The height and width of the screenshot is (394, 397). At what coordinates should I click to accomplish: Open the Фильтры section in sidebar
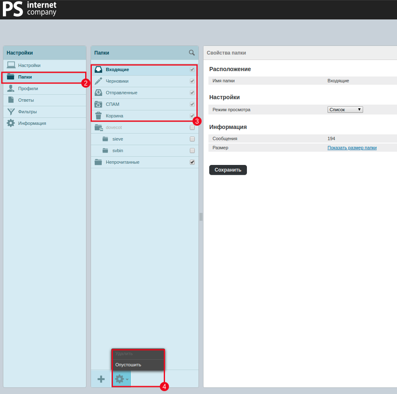point(45,112)
